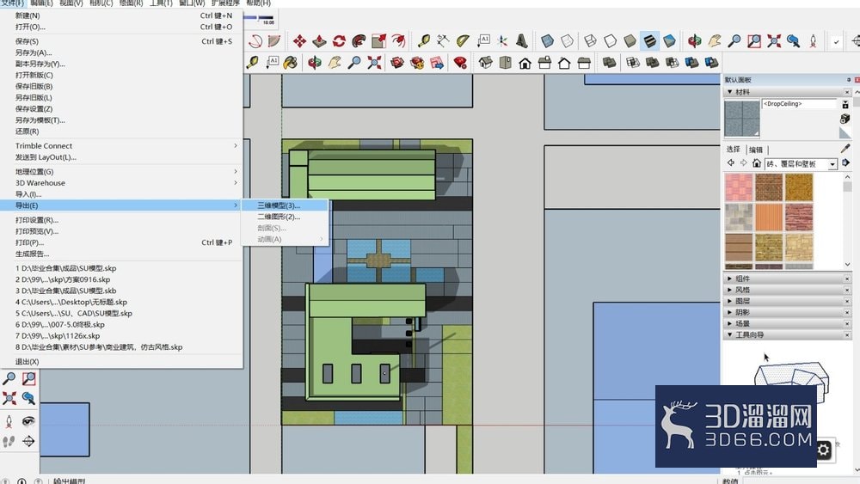Open recent file 2 方案0916.skp
860x484 pixels.
121,279
